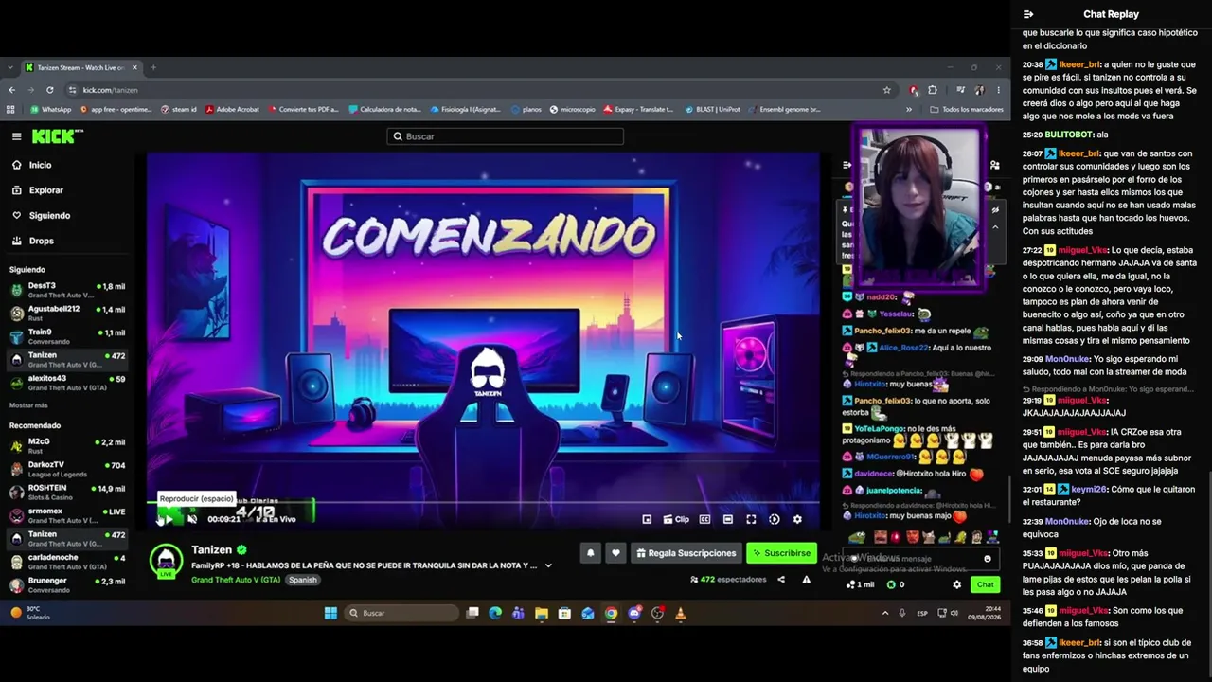Open the Windows Start menu
This screenshot has width=1212, height=682.
click(x=330, y=613)
